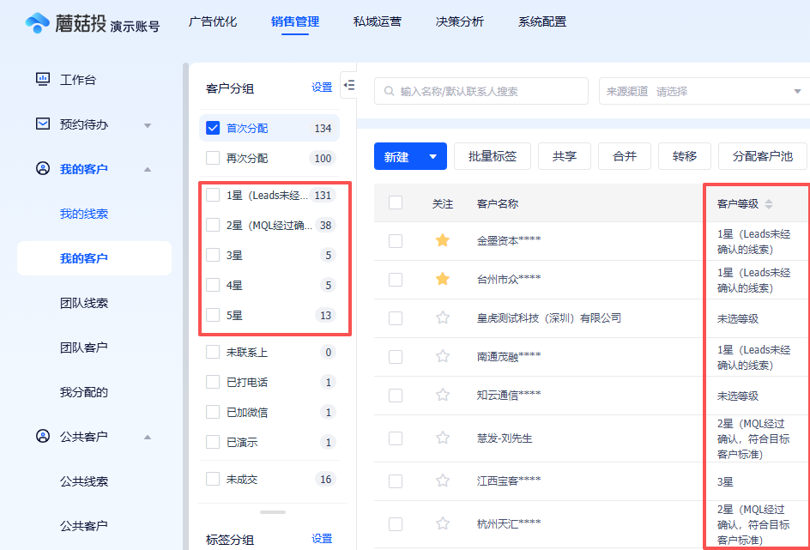Unstar the 金墨资本 customer favorite
810x550 pixels.
pos(443,240)
